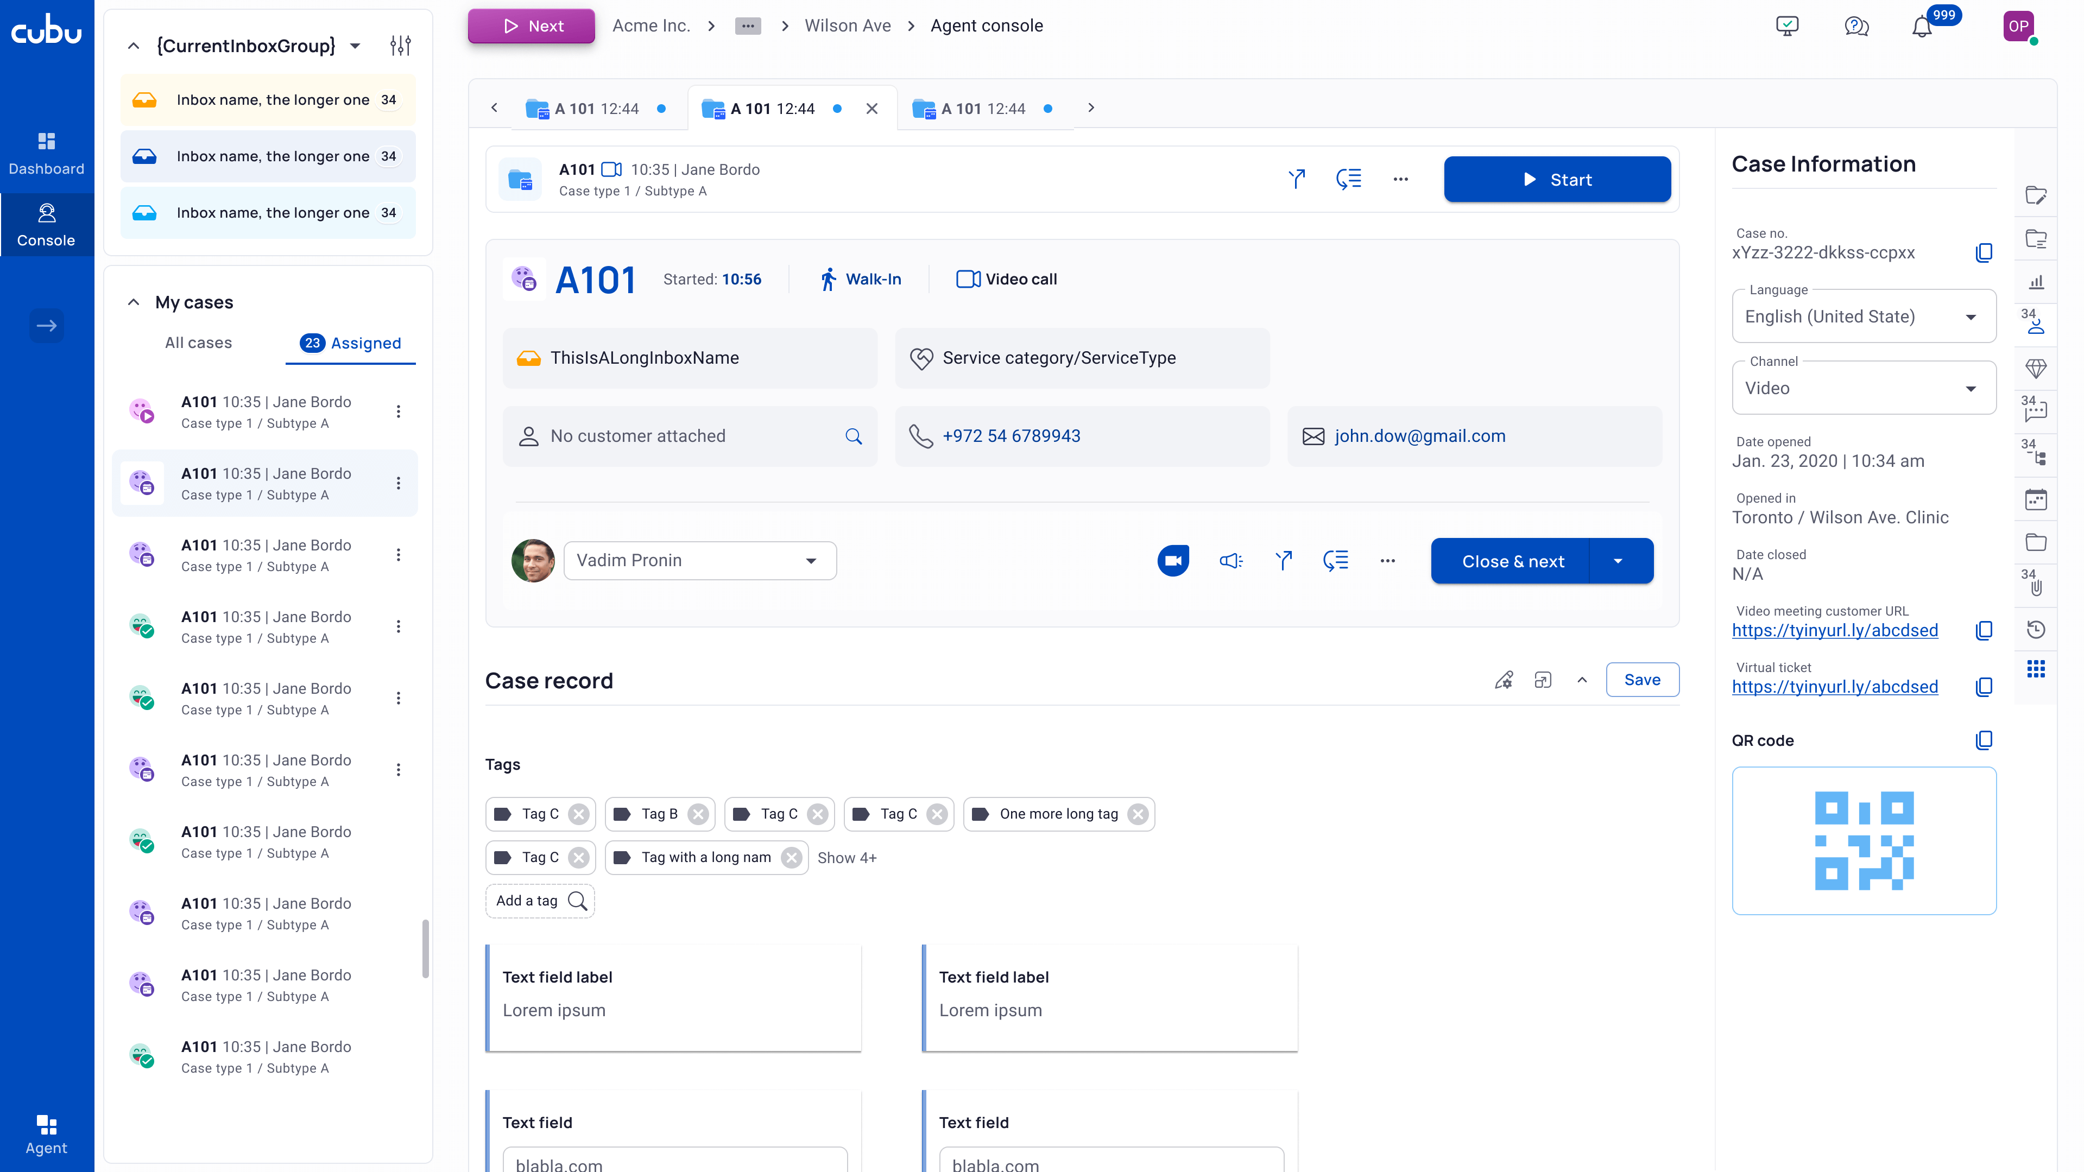Open calendar icon in right sidebar
Image resolution: width=2084 pixels, height=1172 pixels.
click(2036, 500)
